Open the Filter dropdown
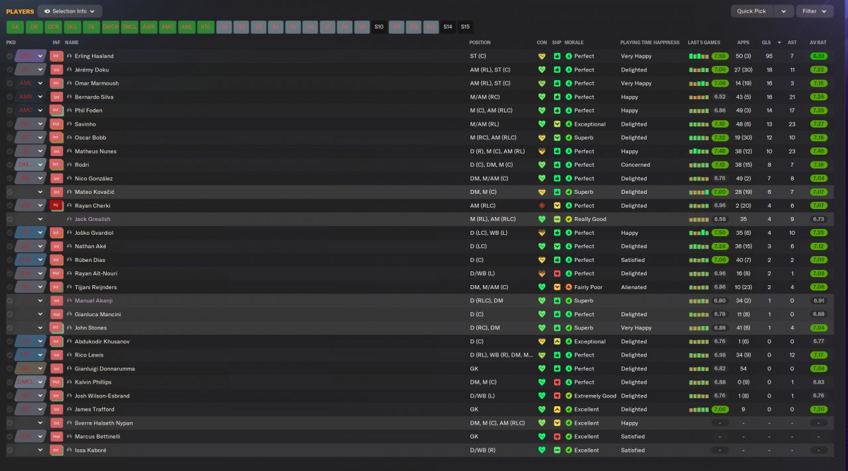The width and height of the screenshot is (848, 471). tap(815, 11)
